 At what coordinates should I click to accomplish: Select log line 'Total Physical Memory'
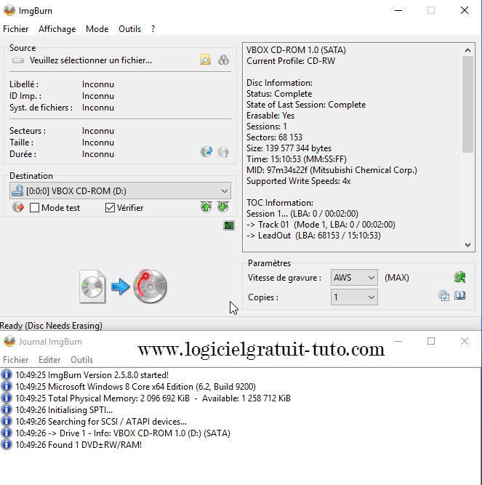(x=153, y=398)
